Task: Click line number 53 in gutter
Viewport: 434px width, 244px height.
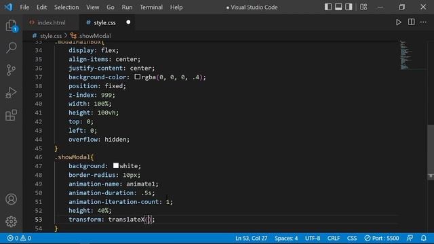Action: pyautogui.click(x=39, y=220)
